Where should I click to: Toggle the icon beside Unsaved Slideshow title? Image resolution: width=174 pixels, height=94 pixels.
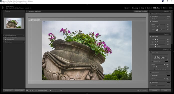(x=27, y=11)
